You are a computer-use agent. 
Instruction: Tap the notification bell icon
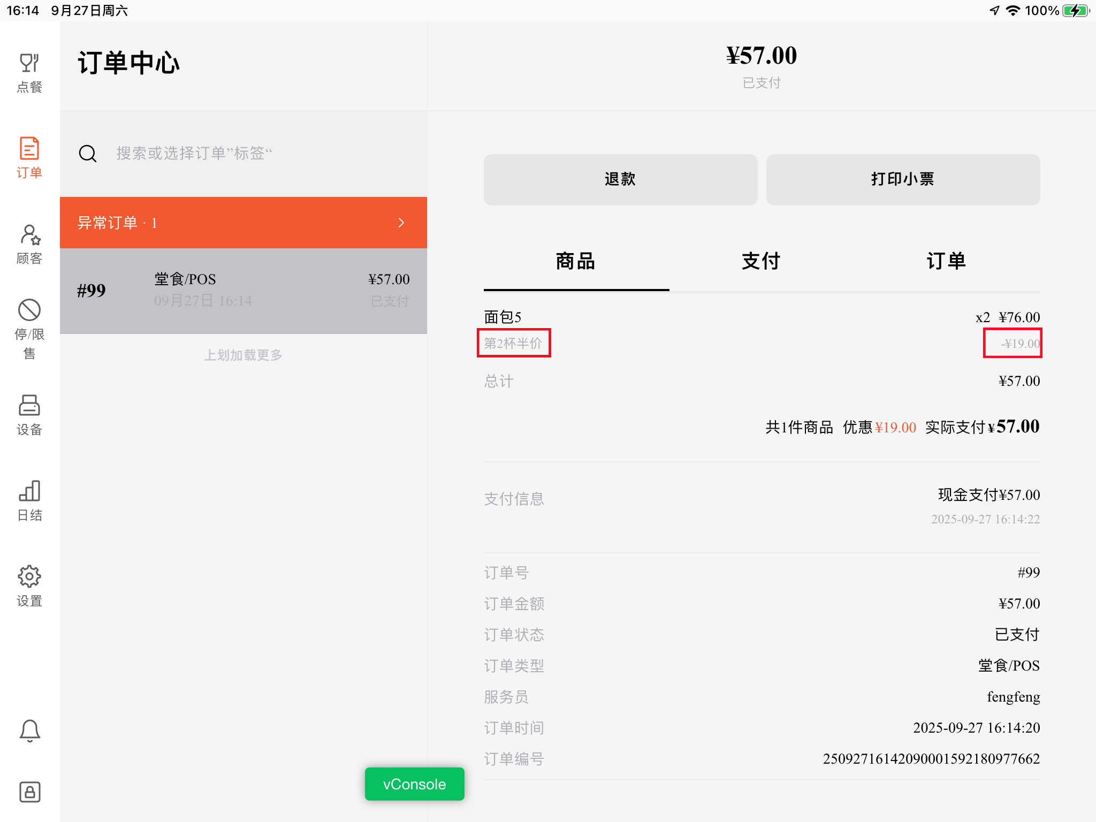[29, 730]
